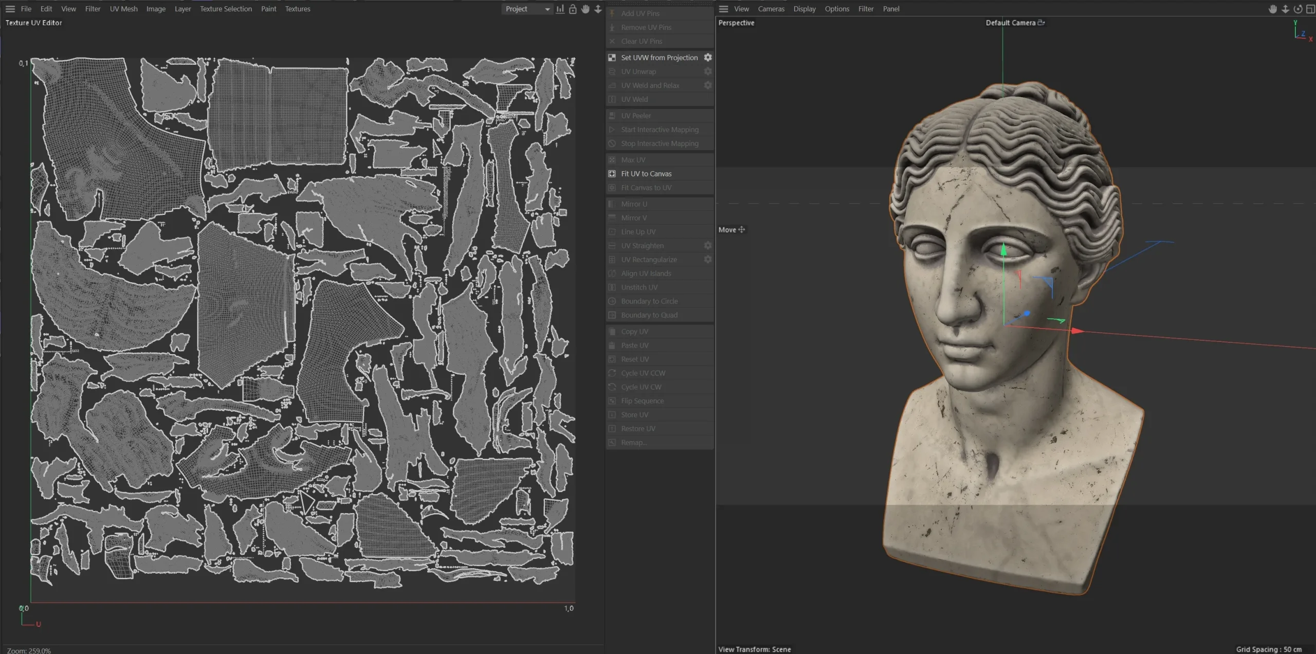
Task: Click the Move label in the viewport
Action: coord(727,230)
